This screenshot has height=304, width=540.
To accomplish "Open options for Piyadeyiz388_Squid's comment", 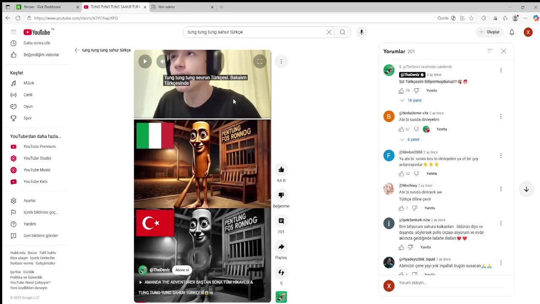I will tap(501, 263).
